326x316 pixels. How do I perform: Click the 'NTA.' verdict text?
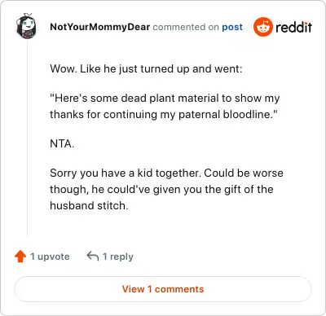(x=62, y=143)
